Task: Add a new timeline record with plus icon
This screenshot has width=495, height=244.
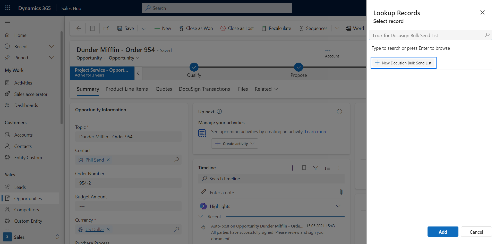Action: [292, 168]
